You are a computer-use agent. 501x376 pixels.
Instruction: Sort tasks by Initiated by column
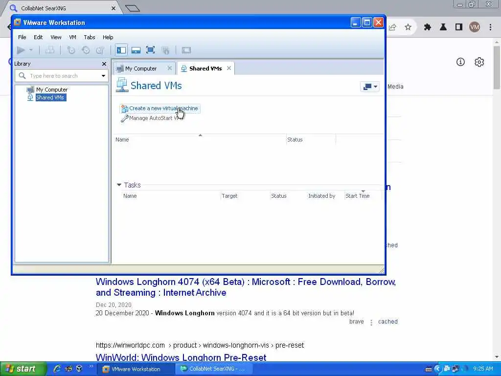(321, 196)
